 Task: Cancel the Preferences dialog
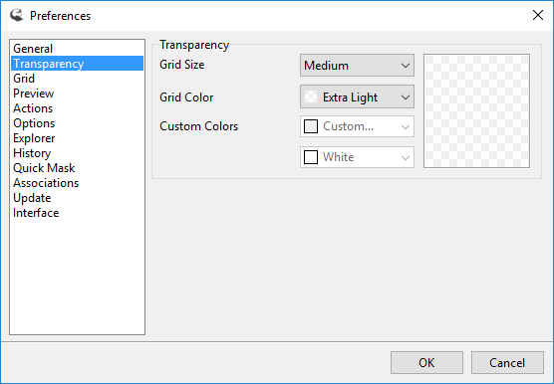pyautogui.click(x=507, y=362)
